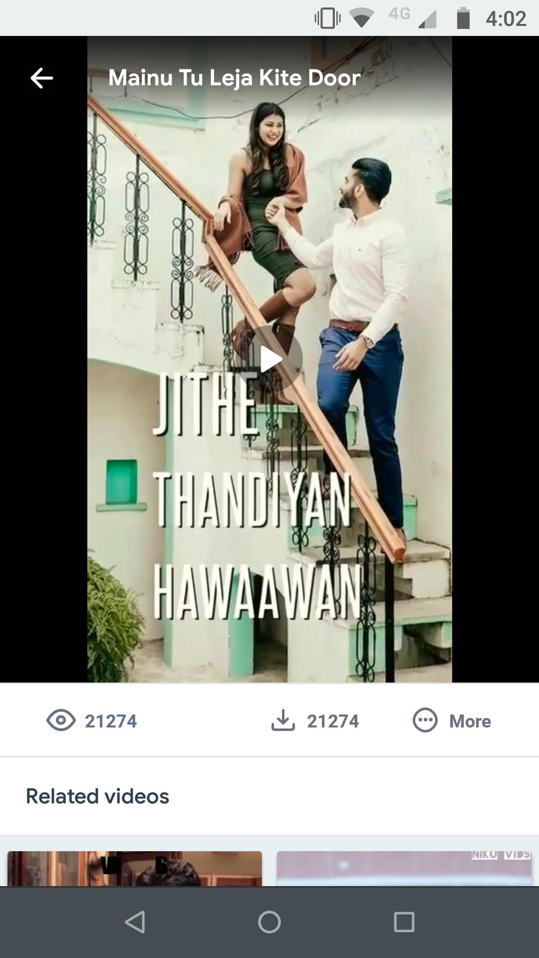The width and height of the screenshot is (539, 958).
Task: Tap Android back navigation triangle
Action: point(135,922)
